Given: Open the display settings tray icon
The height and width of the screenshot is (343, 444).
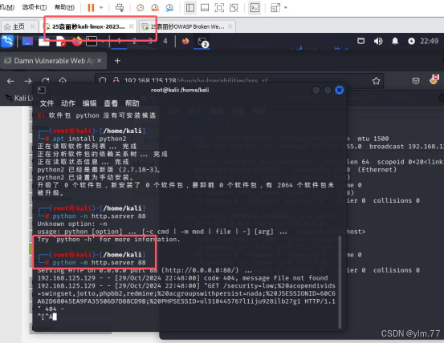Looking at the screenshot, I should pos(360,41).
